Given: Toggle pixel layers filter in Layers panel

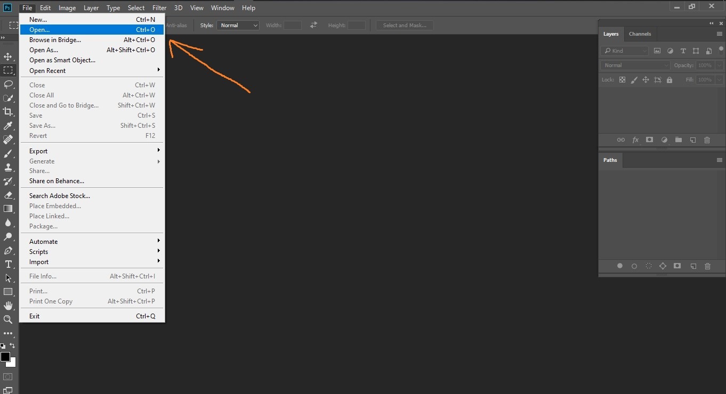Looking at the screenshot, I should 657,51.
